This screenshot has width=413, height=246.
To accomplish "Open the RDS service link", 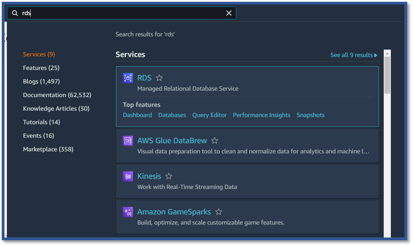I will click(144, 78).
